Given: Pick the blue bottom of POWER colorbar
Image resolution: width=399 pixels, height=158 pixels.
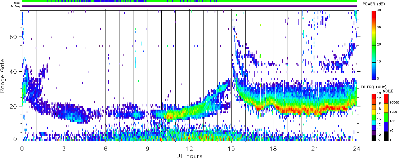Looking at the screenshot, I should click(374, 75).
